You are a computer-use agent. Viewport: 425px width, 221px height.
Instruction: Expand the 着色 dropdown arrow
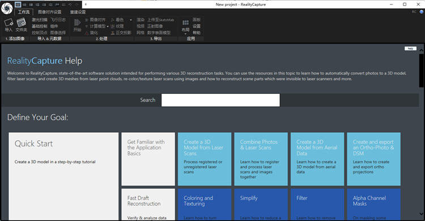click(131, 20)
